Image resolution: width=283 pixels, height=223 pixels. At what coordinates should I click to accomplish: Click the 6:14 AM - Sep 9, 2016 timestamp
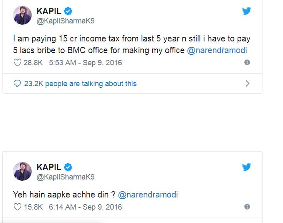[x=85, y=207]
